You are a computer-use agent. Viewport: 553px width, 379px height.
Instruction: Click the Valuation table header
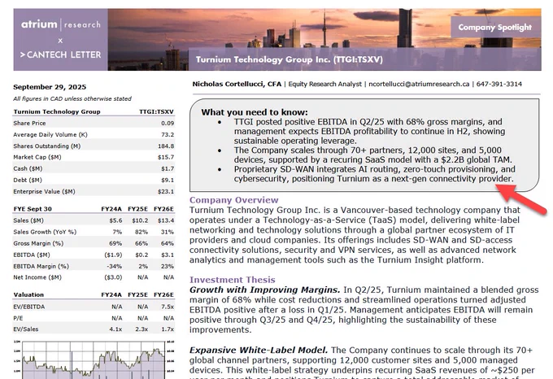[28, 294]
